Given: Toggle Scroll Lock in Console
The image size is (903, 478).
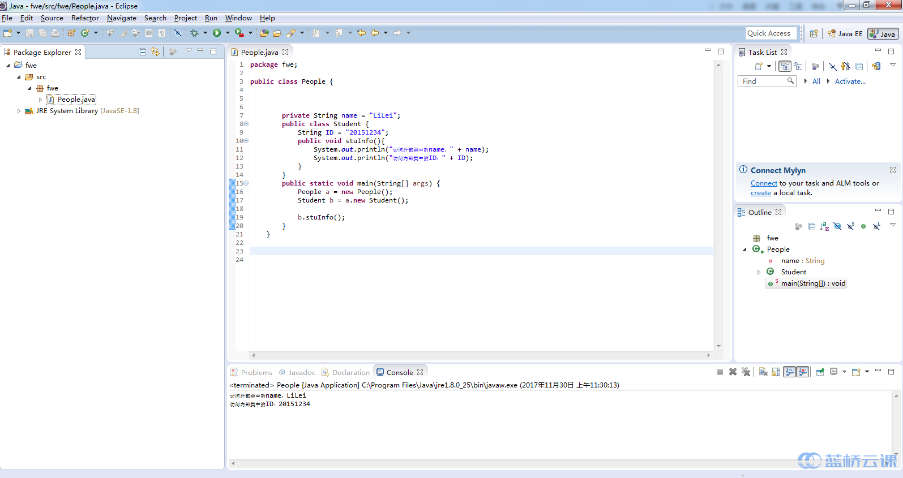Looking at the screenshot, I should (x=776, y=372).
